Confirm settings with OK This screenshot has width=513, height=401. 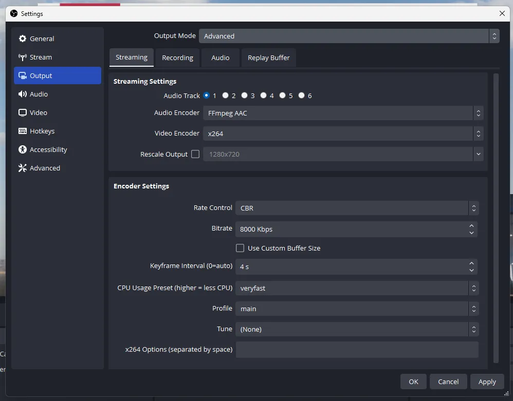coord(413,381)
